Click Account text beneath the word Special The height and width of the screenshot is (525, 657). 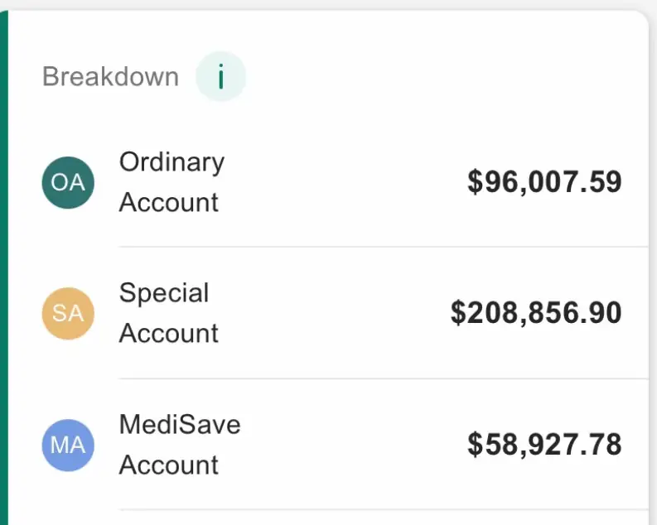click(x=169, y=334)
